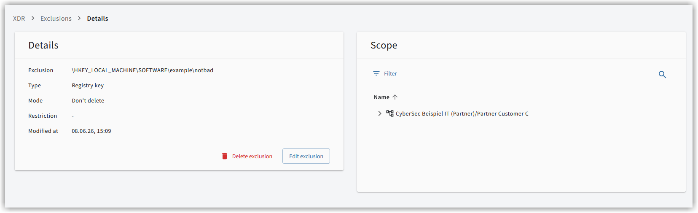Select the CyberSec Beispiel IT Partner Customer C entry

(462, 113)
